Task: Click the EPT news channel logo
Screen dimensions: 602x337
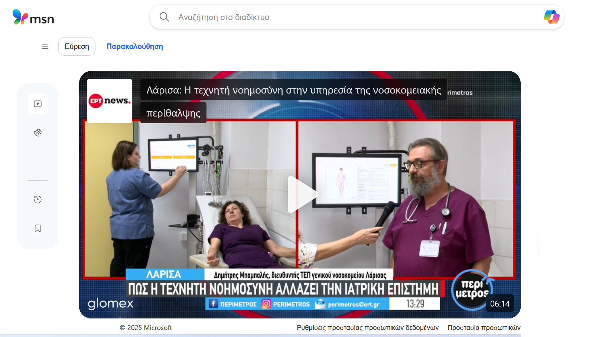Action: [x=110, y=101]
